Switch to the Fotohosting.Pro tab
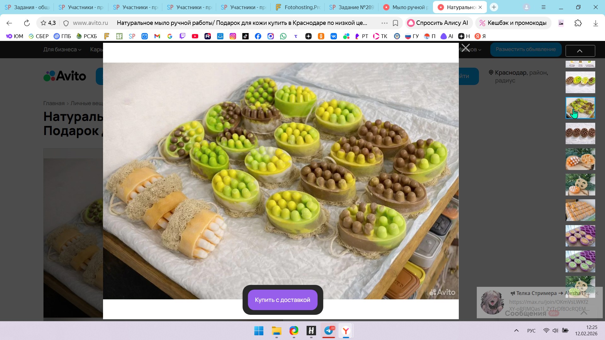The width and height of the screenshot is (605, 340). tap(297, 7)
